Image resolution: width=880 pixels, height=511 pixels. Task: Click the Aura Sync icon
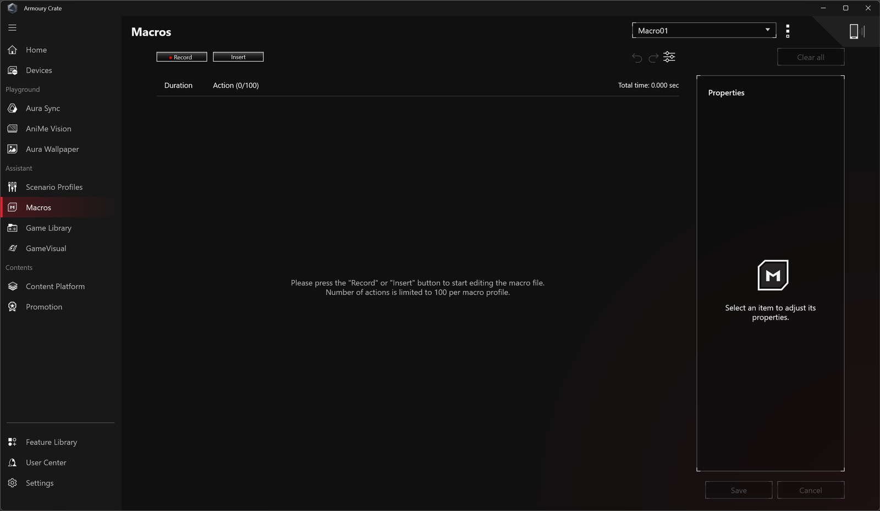pyautogui.click(x=13, y=108)
